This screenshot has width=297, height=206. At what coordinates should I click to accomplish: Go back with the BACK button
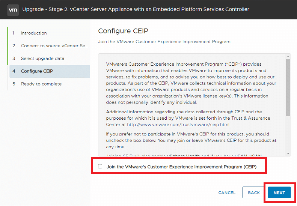click(254, 192)
